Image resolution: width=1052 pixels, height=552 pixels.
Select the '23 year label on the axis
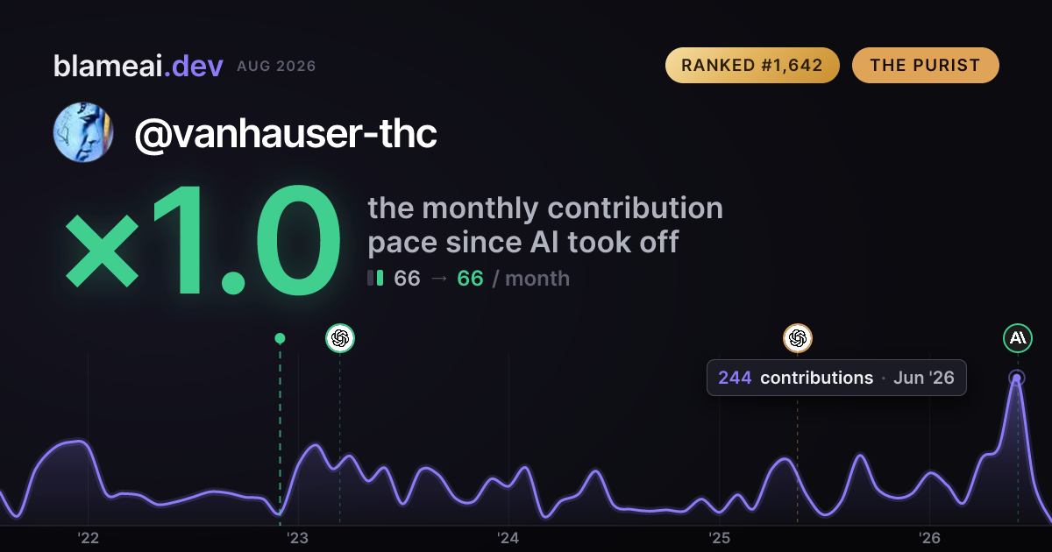298,538
